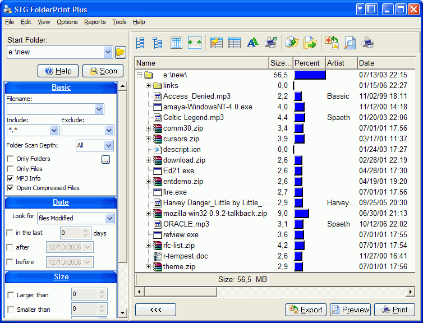Expand the mozilla-win32-0.9.2-talkback.zip node

(x=148, y=214)
